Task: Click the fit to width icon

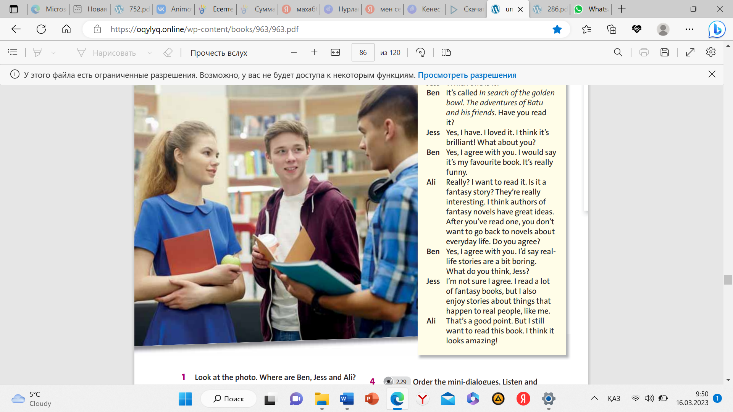Action: tap(335, 52)
